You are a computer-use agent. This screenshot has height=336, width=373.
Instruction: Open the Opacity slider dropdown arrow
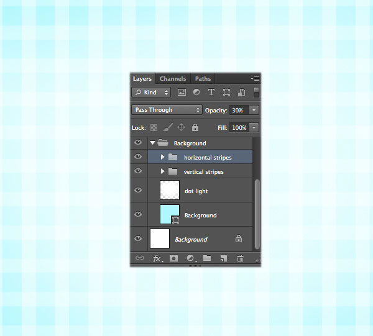pos(254,111)
